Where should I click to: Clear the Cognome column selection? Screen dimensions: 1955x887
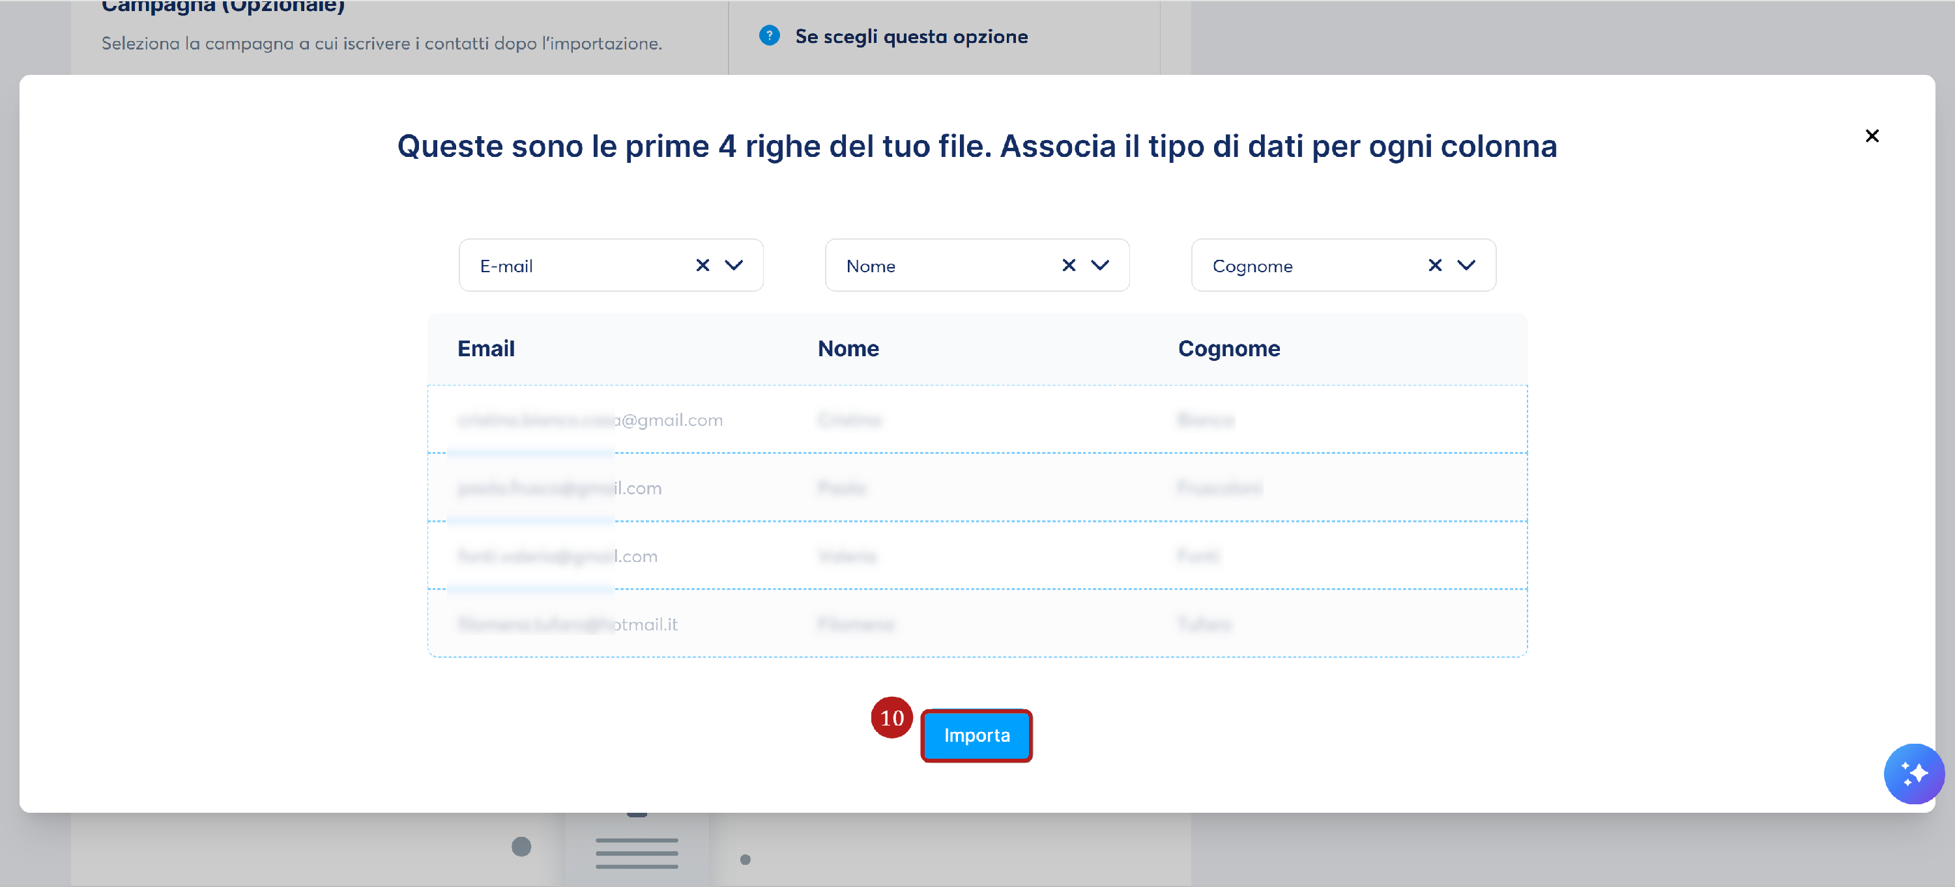point(1434,265)
